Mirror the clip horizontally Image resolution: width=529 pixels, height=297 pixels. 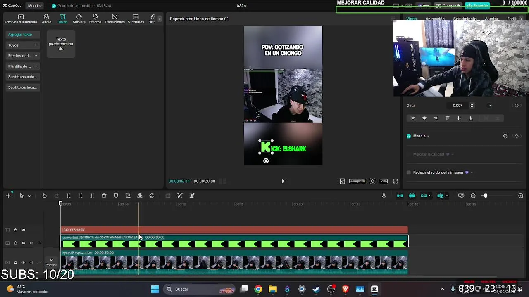140,196
